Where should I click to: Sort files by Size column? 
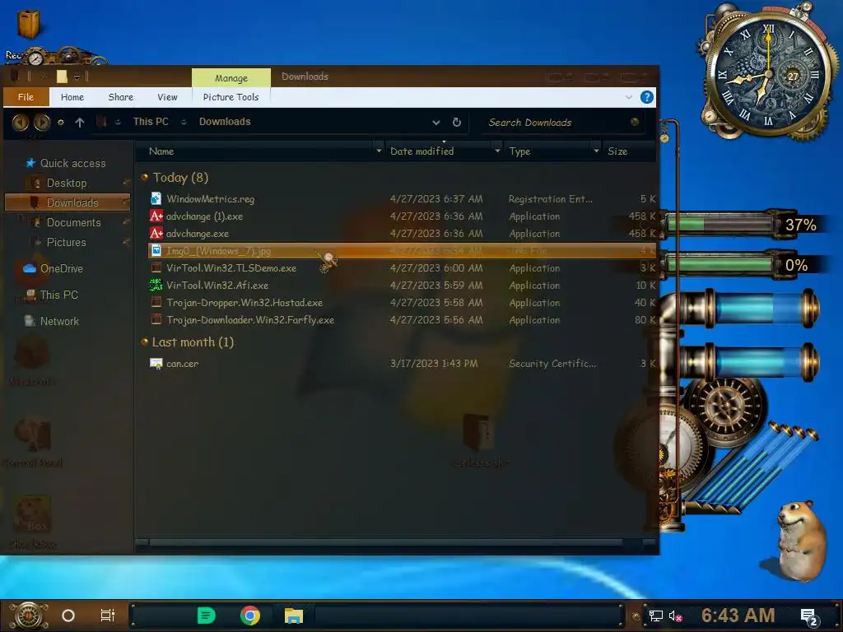pos(617,151)
